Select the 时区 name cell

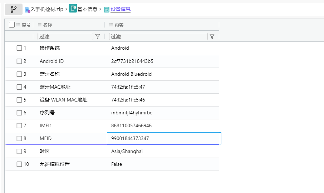click(45, 151)
